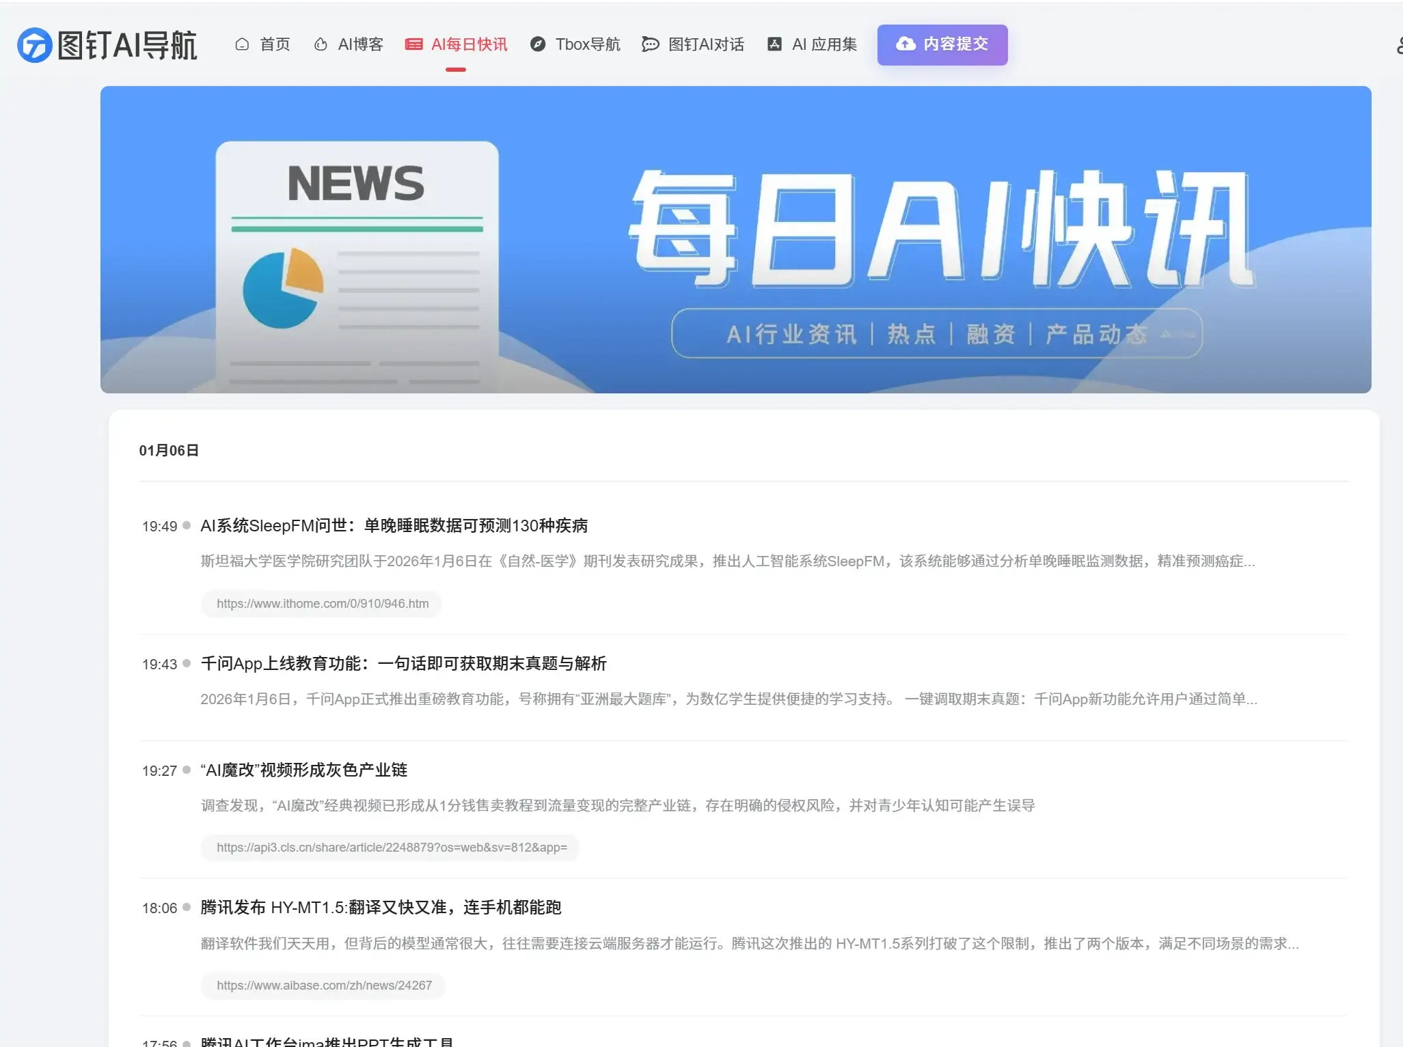Click the app store icon beside AI 应用集

click(774, 44)
